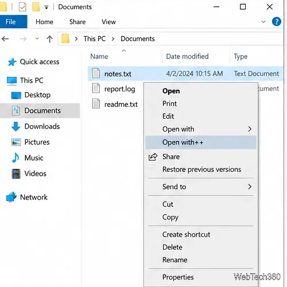This screenshot has height=287, width=287.
Task: Choose Cut in the context menu
Action: [x=201, y=204]
